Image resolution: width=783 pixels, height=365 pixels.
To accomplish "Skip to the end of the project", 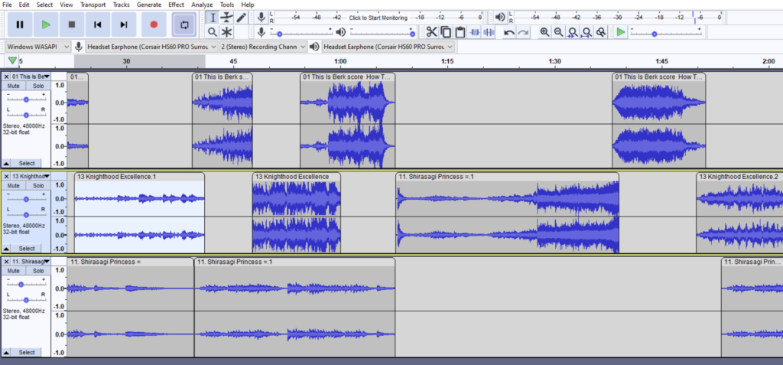I will [x=124, y=24].
